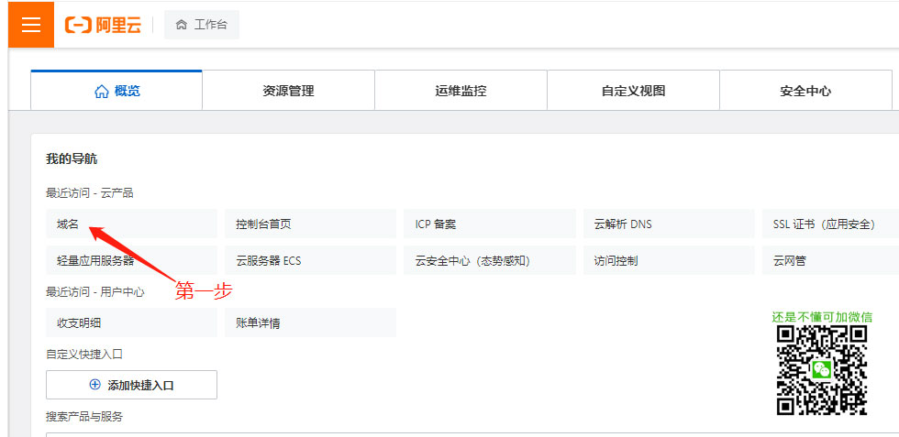Viewport: 899px width, 437px height.
Task: Click the 最近访问 - 用户中心 label
Action: 95,292
